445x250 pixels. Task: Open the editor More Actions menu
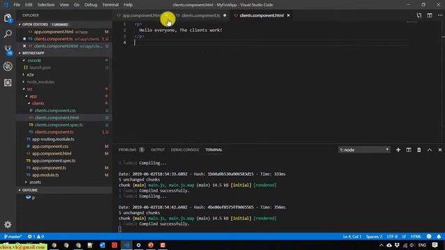coord(439,15)
